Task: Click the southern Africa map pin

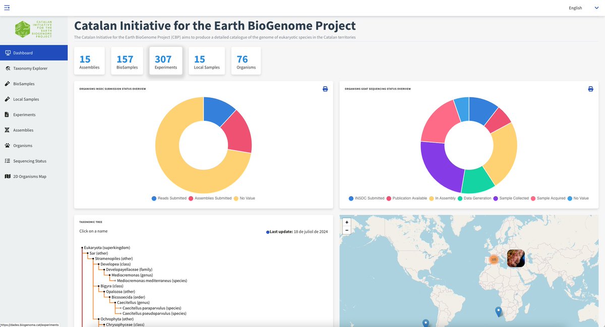Action: click(499, 311)
